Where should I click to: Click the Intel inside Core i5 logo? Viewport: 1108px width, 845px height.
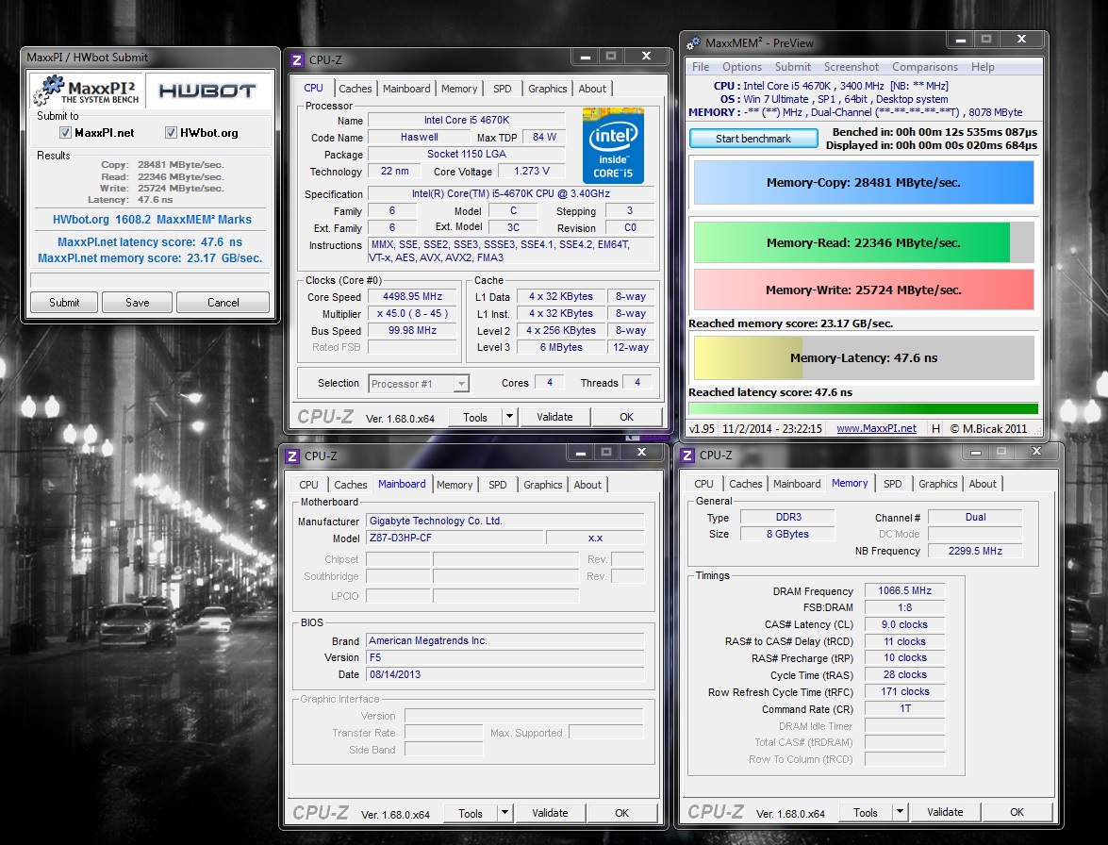coord(613,145)
